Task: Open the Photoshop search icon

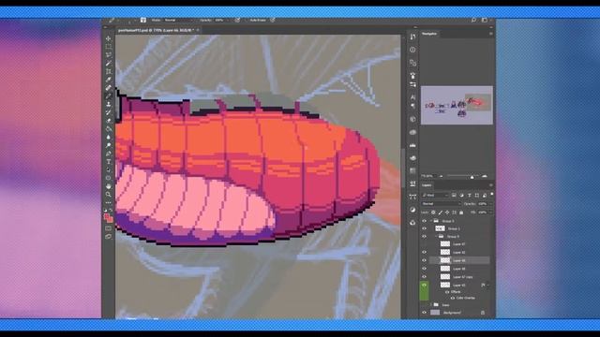Action: (x=473, y=20)
